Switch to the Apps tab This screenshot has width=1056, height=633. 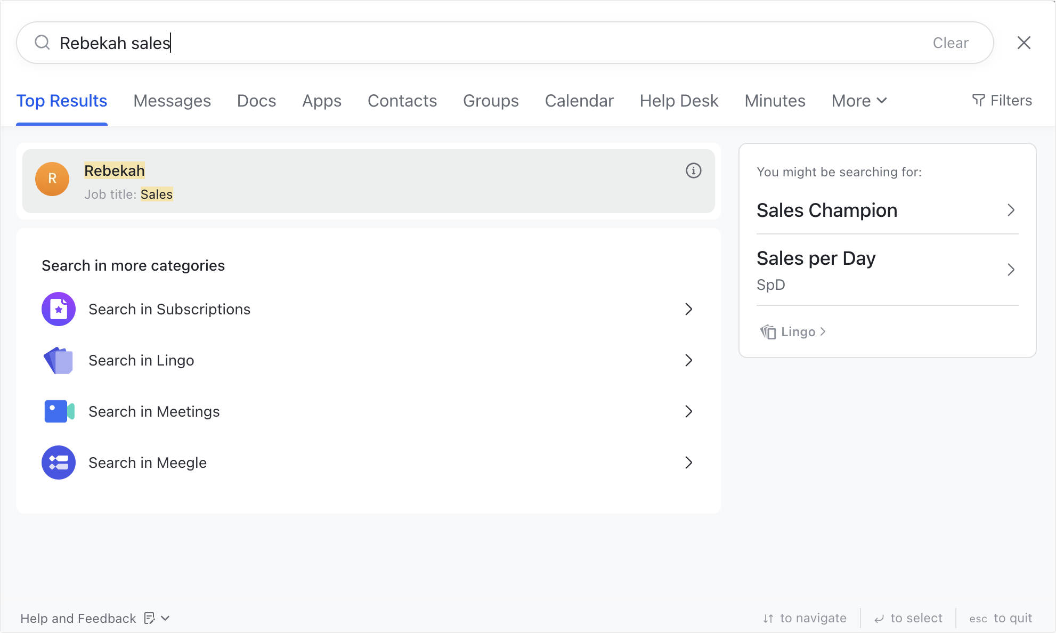(x=322, y=101)
